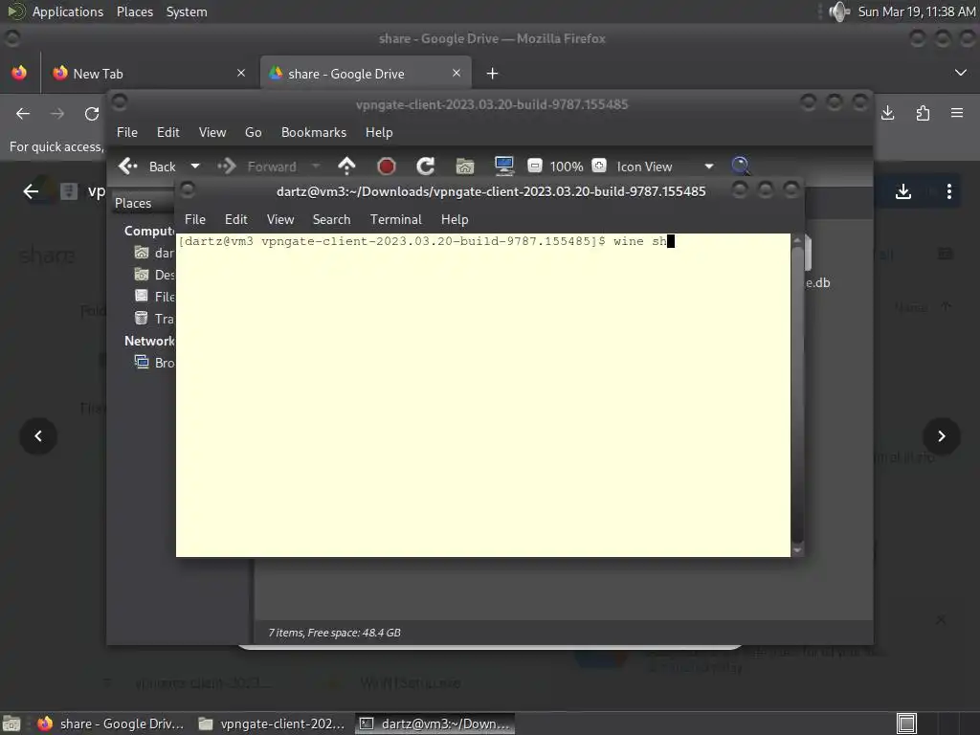This screenshot has height=735, width=980.
Task: Open Bookmarks menu in file manager
Action: (x=314, y=132)
